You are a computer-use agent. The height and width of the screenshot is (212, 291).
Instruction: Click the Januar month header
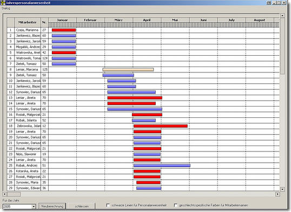click(62, 20)
